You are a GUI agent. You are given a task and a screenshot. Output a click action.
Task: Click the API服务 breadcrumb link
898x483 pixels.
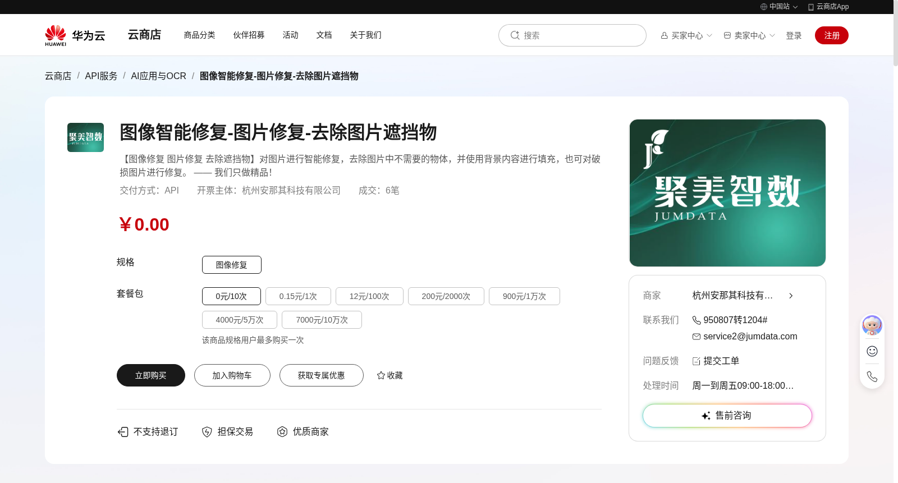tap(102, 76)
